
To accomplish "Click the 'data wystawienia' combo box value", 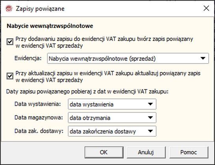I will pyautogui.click(x=112, y=104).
